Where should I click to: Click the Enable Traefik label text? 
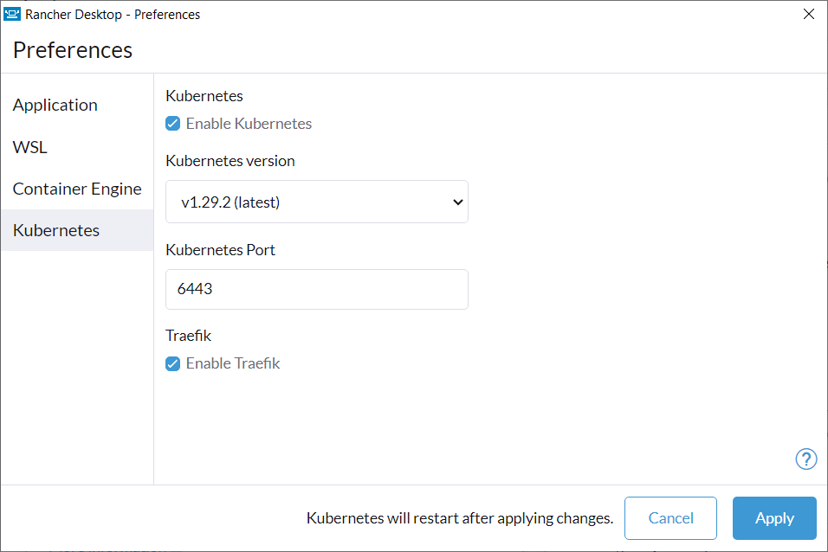point(233,363)
